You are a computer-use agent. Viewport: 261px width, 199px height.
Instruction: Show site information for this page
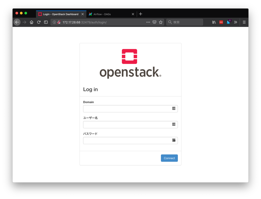point(54,22)
